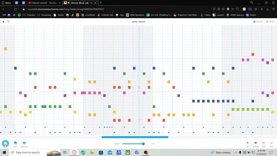Screen dimensions: 277x156
Task: Open the Mario bookmark
Action: 251,15
